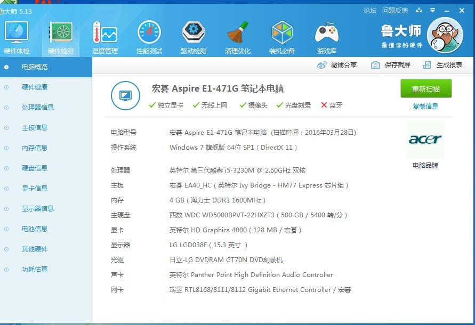This screenshot has height=325, width=475.
Task: Click the heading 宏碁 Aspire E1-471G 笔记本电脑
Action: pyautogui.click(x=218, y=89)
